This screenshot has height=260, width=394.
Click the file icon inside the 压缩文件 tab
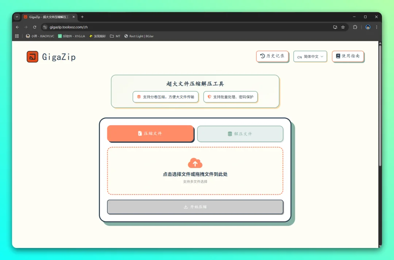[x=140, y=134]
